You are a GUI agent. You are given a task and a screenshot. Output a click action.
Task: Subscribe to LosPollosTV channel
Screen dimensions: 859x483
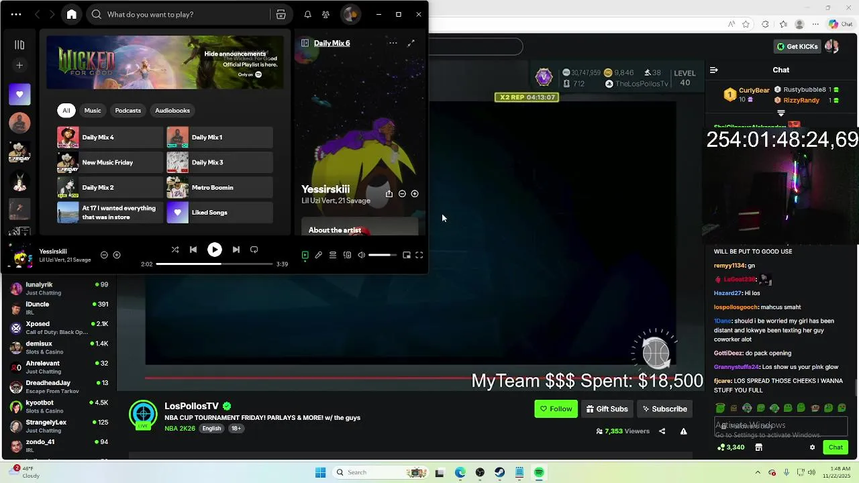coord(664,409)
